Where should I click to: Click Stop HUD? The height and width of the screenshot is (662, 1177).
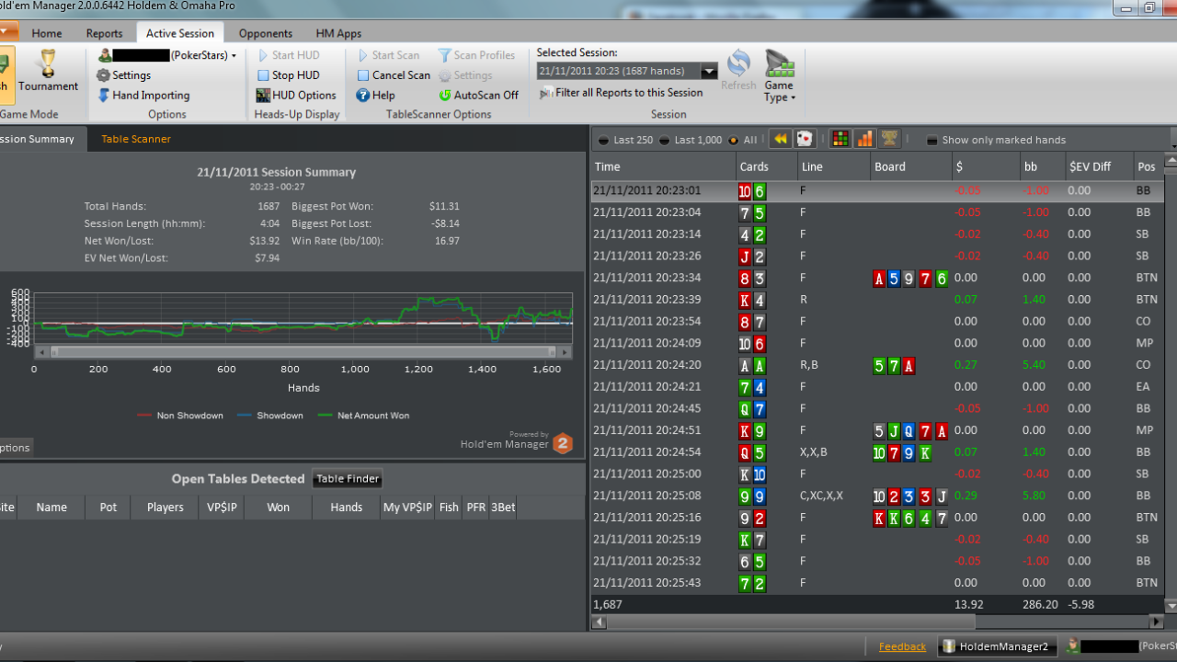288,75
